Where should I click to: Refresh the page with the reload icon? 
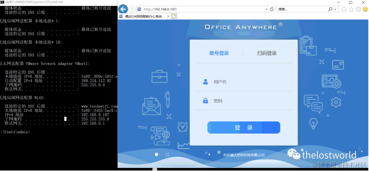(272, 9)
